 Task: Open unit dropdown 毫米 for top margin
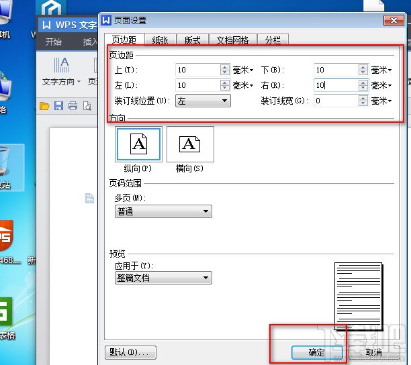coord(242,70)
